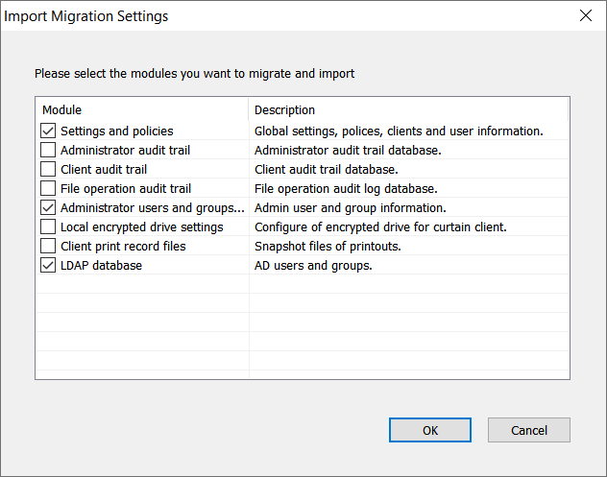The height and width of the screenshot is (477, 607).
Task: Enable Local encrypted drive settings checkbox
Action: pyautogui.click(x=48, y=227)
